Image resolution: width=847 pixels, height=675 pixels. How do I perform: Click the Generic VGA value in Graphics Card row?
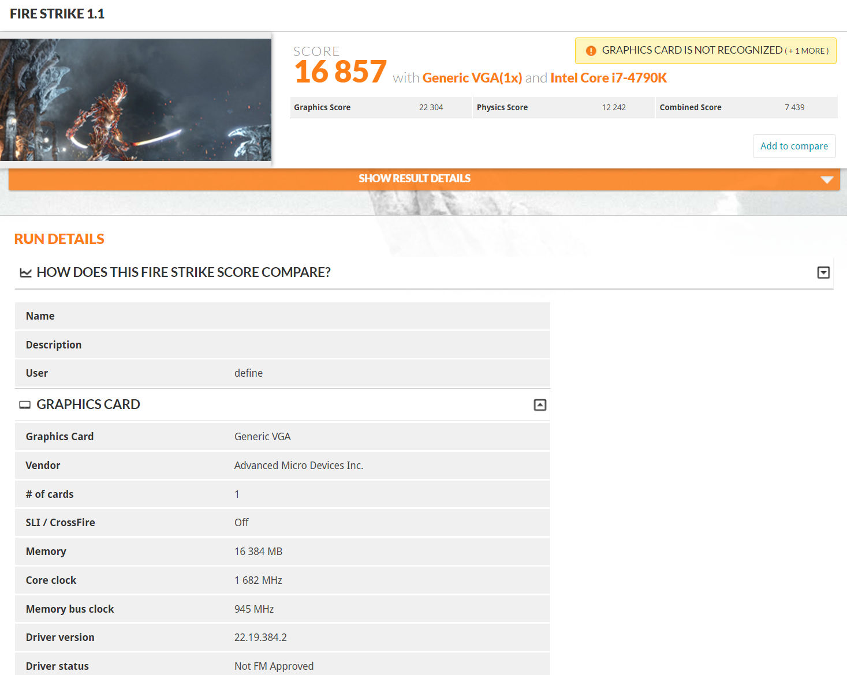(262, 437)
